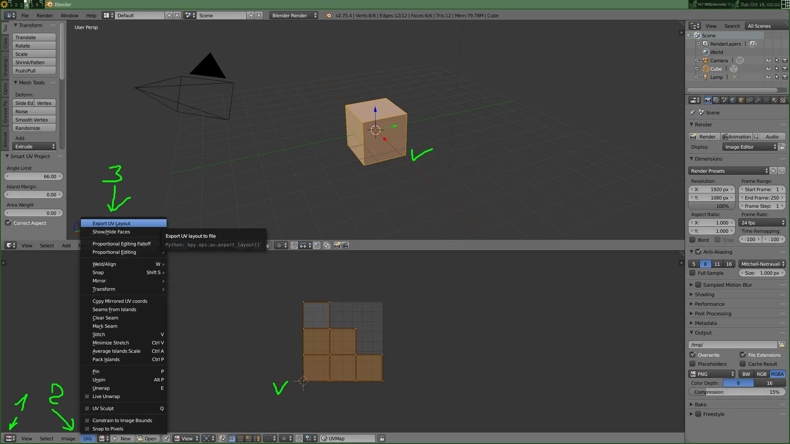This screenshot has width=790, height=444.
Task: Adjust the Angle Limit slider
Action: coord(34,176)
